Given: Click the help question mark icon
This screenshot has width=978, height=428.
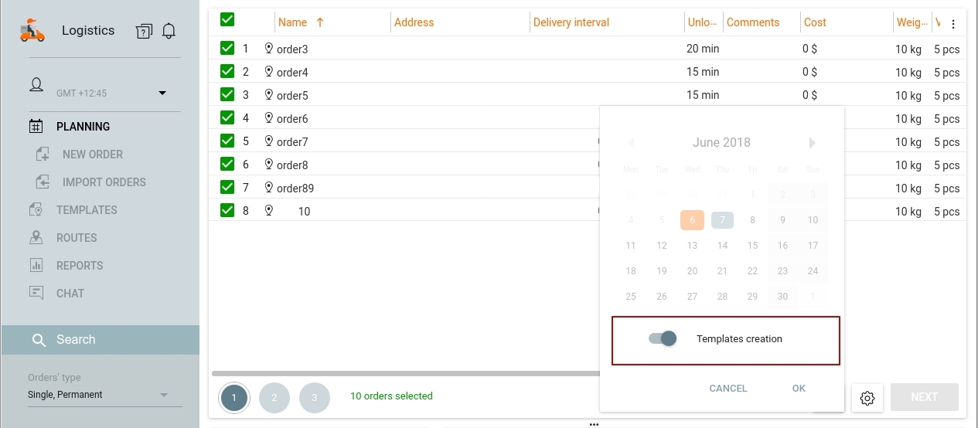Looking at the screenshot, I should pos(144,31).
